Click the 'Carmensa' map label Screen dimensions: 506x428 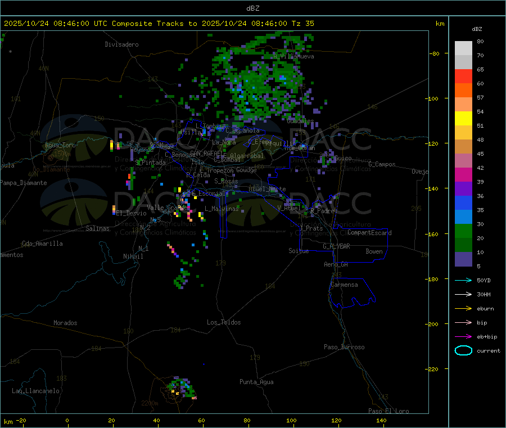(x=344, y=285)
